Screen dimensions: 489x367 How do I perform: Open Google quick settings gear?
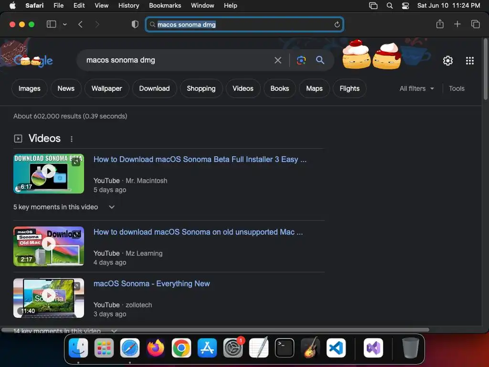(448, 61)
